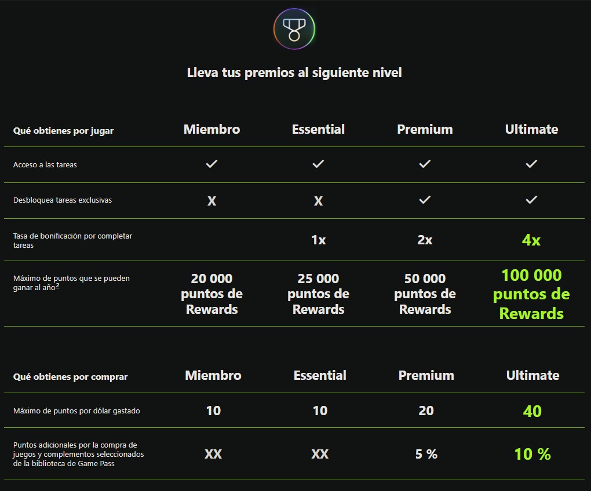Click the Premium header in the comprar table
The width and height of the screenshot is (591, 491).
pyautogui.click(x=426, y=375)
